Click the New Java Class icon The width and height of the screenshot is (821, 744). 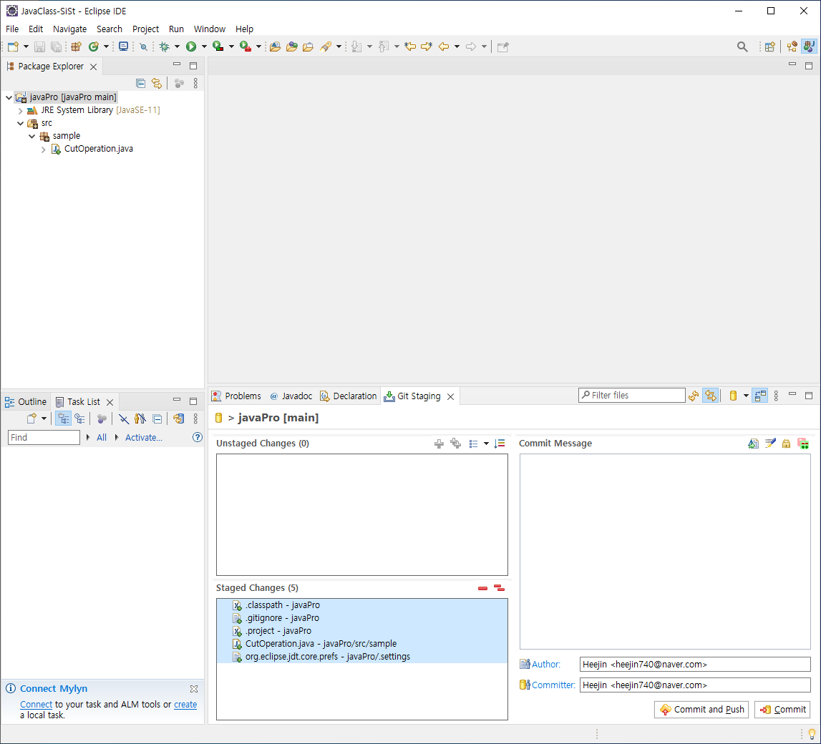(x=94, y=46)
